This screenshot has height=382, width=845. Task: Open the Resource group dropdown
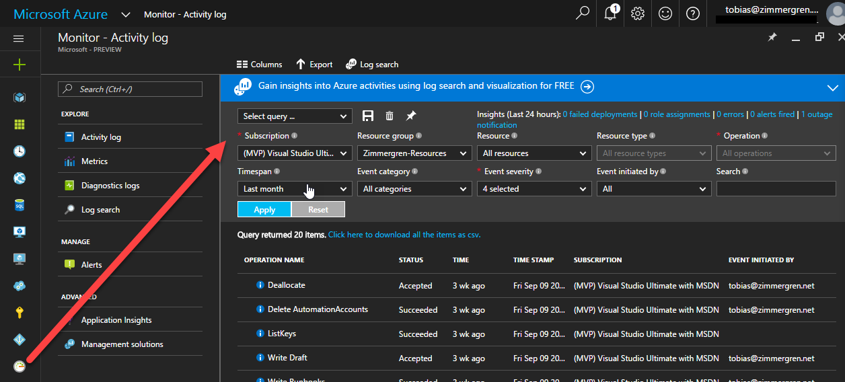(414, 153)
